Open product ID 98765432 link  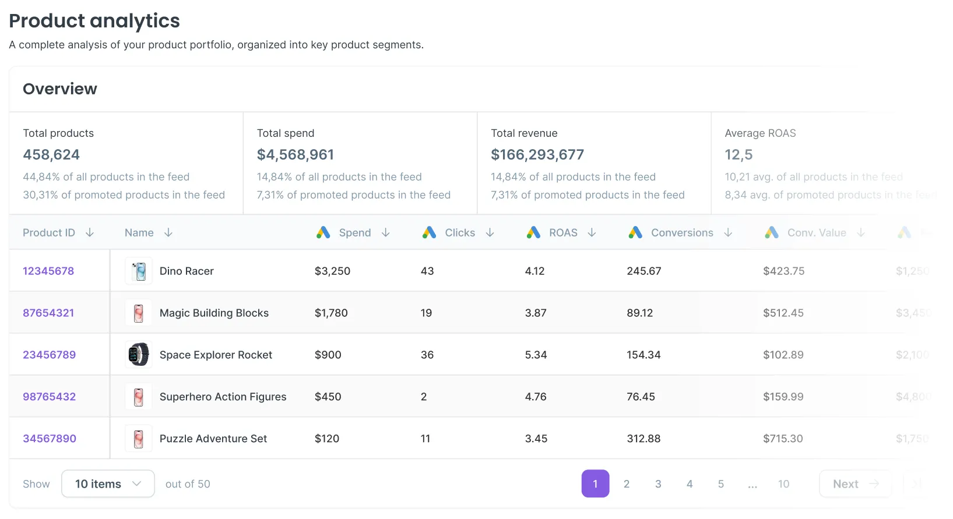point(50,397)
